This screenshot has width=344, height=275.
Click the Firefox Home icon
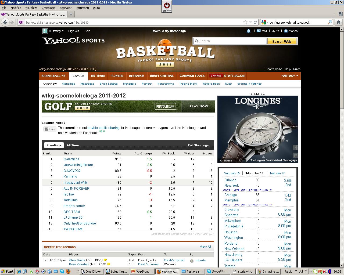(338, 23)
